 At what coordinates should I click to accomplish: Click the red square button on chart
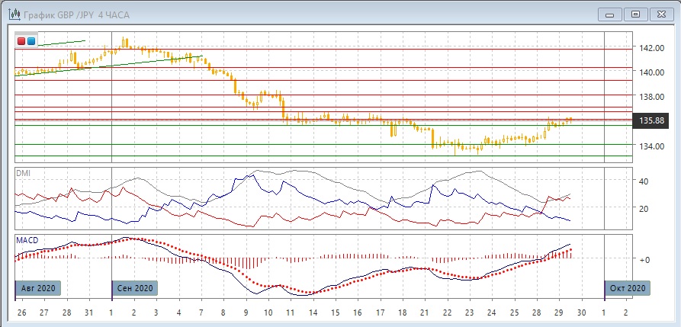(21, 41)
